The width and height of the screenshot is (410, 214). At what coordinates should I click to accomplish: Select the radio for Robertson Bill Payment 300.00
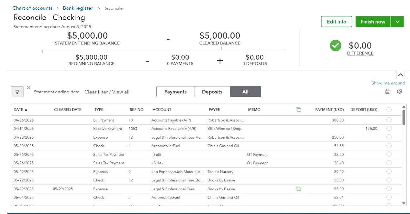point(389,120)
